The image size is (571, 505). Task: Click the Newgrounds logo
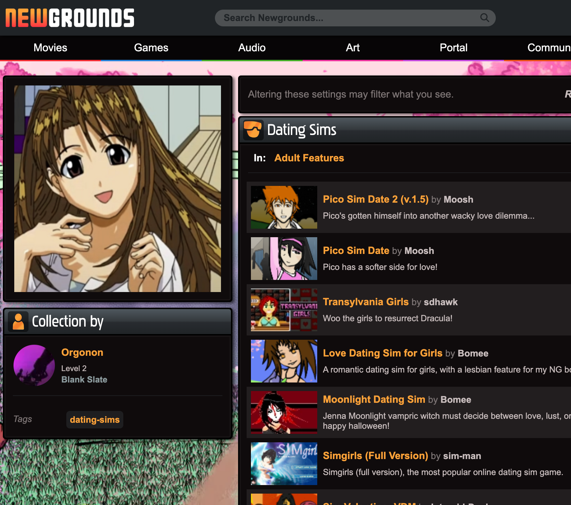(x=70, y=18)
